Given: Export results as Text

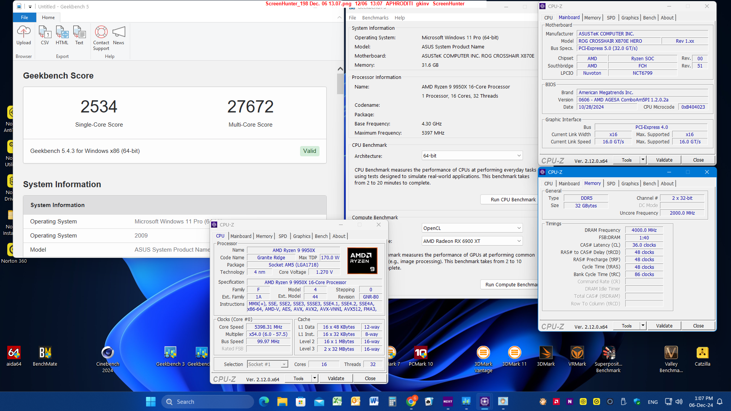Looking at the screenshot, I should (79, 35).
